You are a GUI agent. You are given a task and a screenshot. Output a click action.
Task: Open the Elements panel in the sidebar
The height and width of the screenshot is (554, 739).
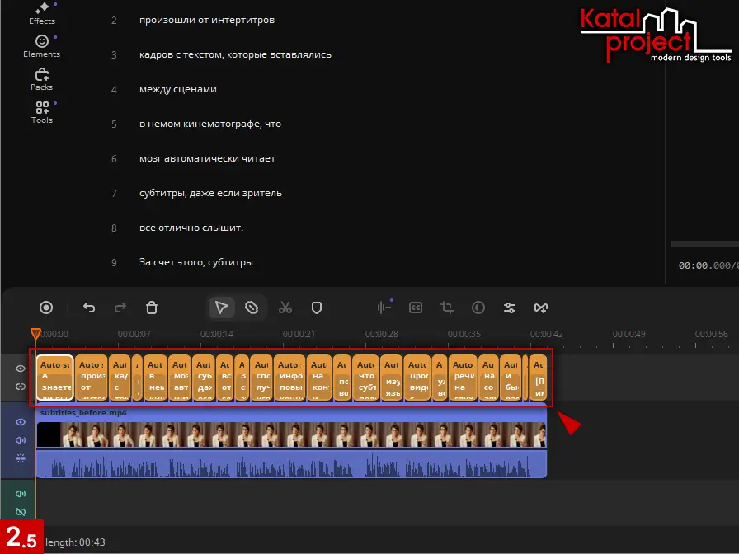(41, 45)
